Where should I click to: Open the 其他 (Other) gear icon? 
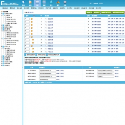pyautogui.click(x=65, y=3)
